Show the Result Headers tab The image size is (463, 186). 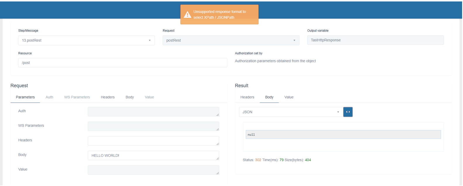tap(247, 97)
